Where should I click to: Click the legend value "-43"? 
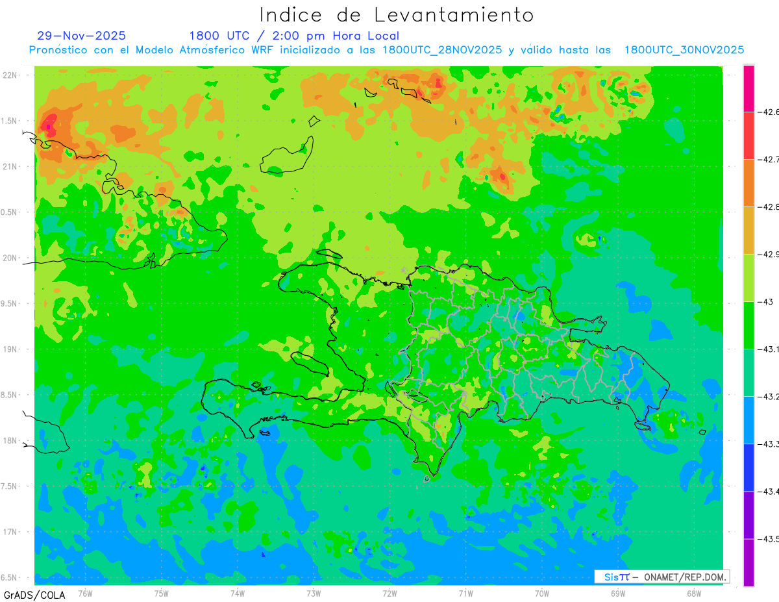[766, 301]
